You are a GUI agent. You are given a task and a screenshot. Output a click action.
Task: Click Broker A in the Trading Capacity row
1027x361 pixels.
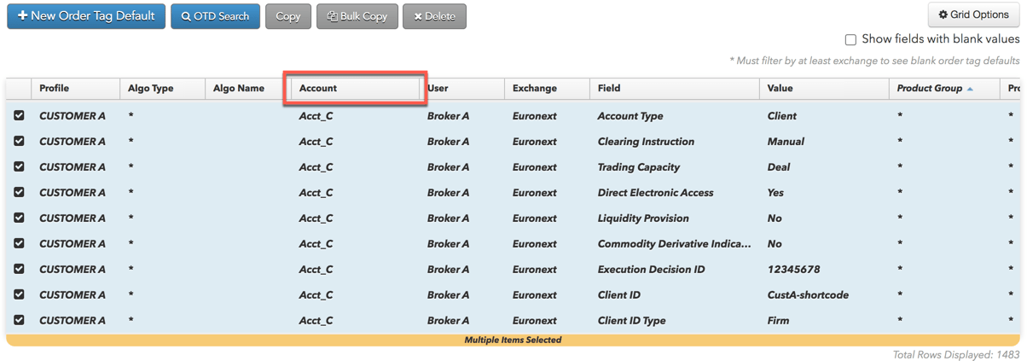(449, 166)
